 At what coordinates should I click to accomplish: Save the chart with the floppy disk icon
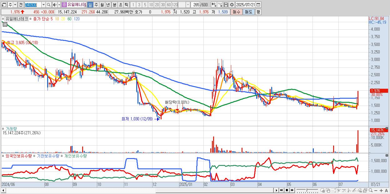(x=226, y=5)
